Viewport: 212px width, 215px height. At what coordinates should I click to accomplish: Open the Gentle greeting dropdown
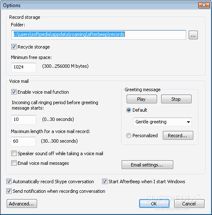(x=162, y=122)
